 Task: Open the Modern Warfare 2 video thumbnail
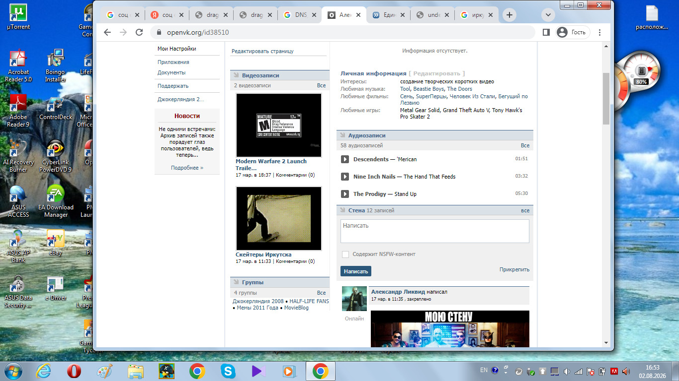pyautogui.click(x=279, y=125)
